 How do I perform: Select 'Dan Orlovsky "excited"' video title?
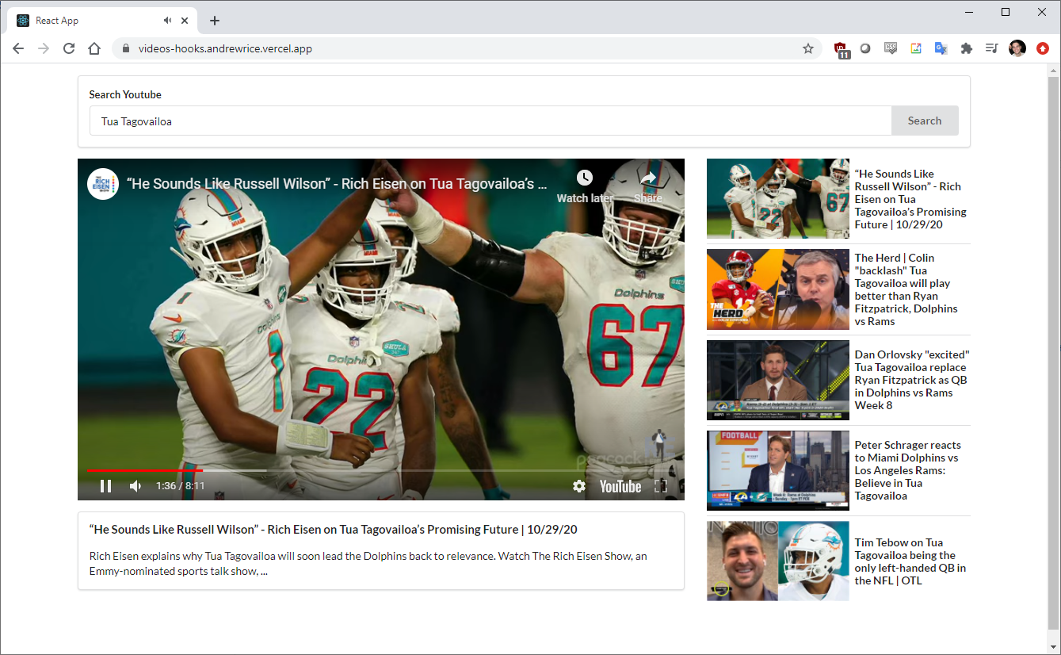click(912, 380)
